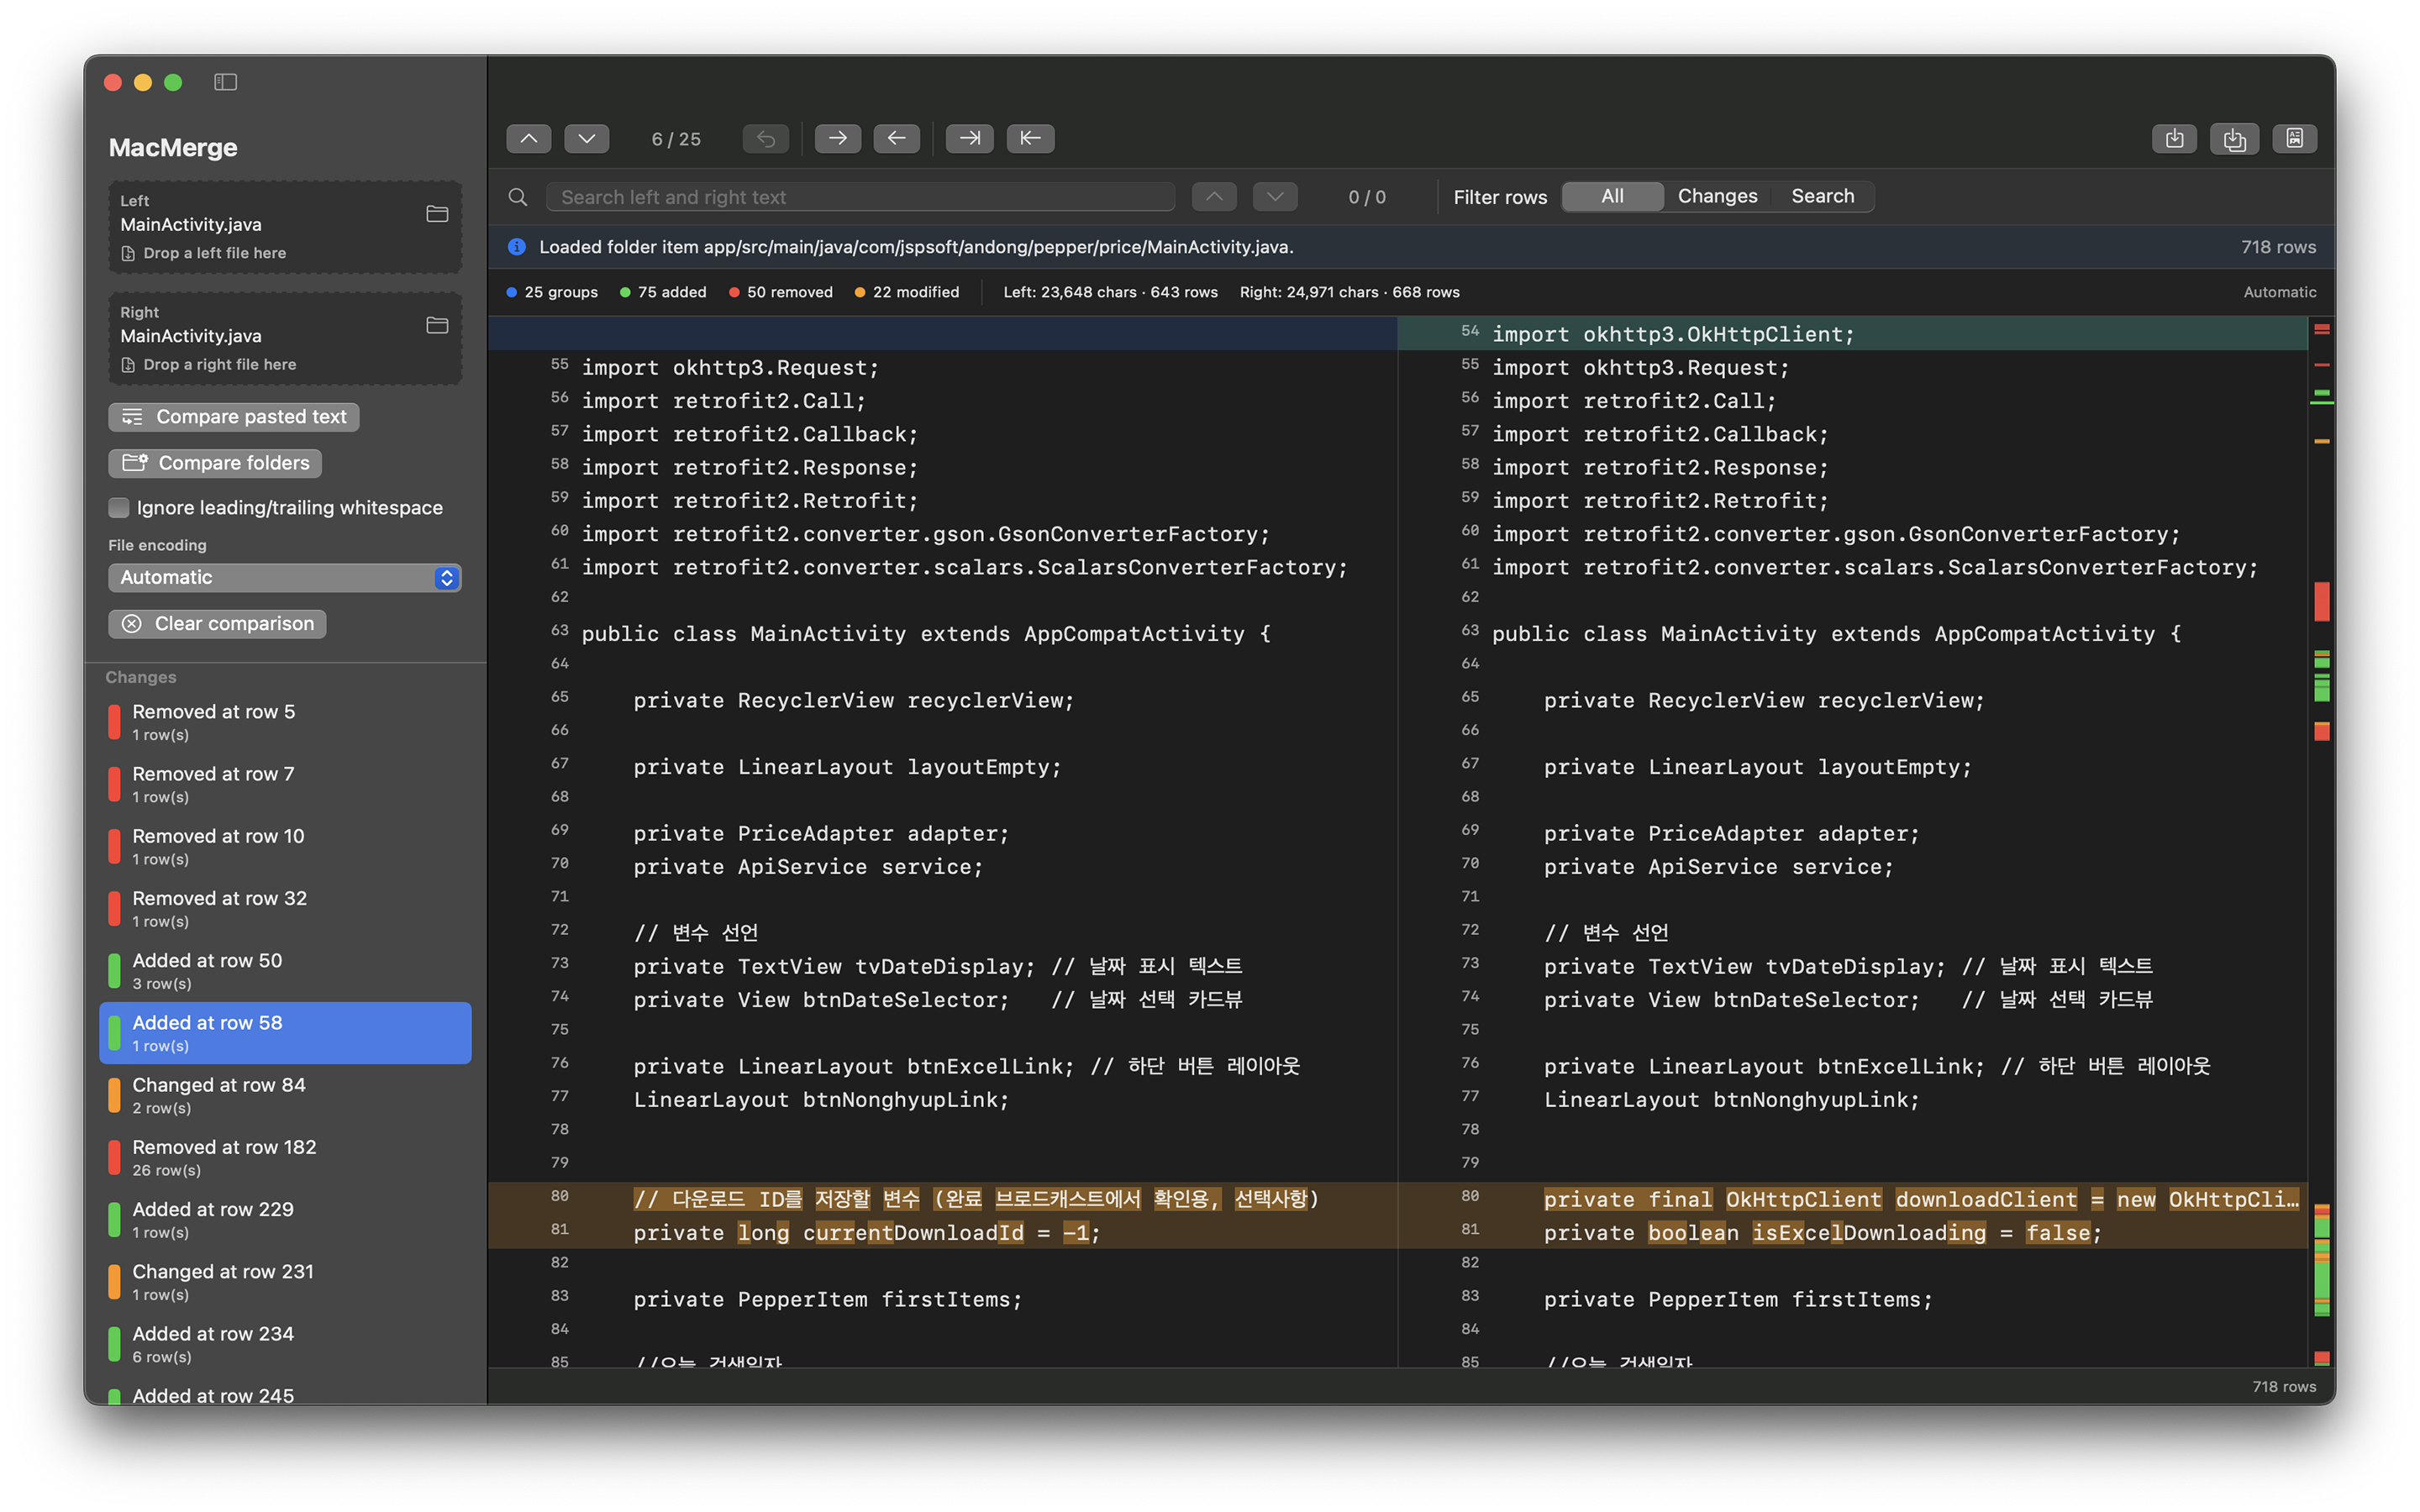This screenshot has height=1512, width=2420.
Task: Jump to next search match
Action: [1275, 197]
